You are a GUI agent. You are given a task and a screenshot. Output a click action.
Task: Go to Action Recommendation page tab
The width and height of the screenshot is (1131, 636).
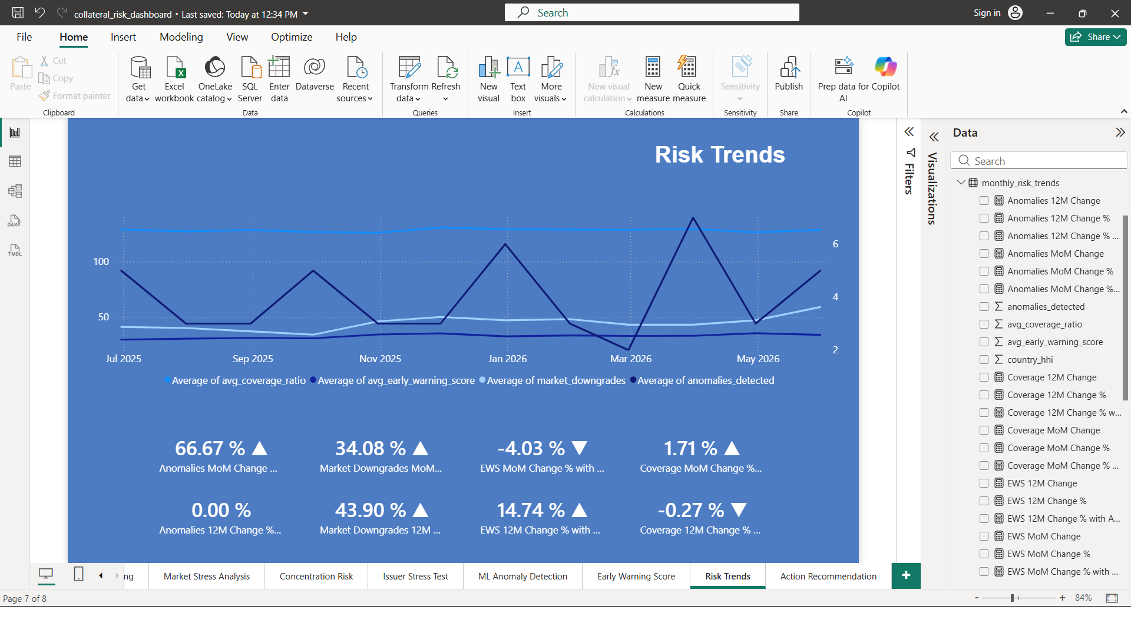pos(828,576)
